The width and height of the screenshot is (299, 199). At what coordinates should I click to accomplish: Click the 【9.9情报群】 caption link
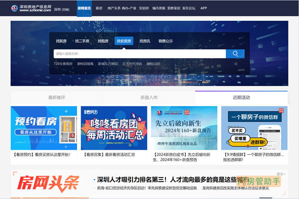(254, 157)
